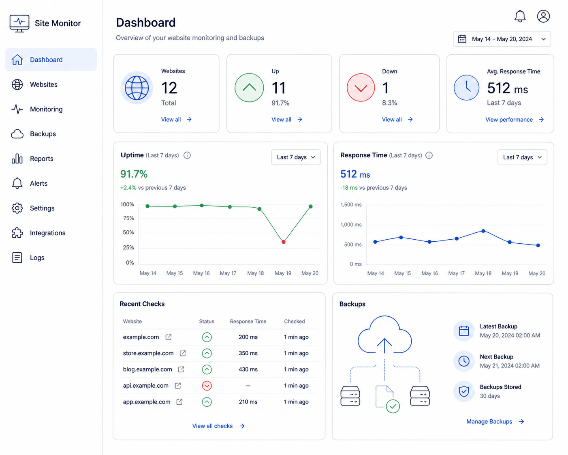Viewport: 568px width, 455px height.
Task: Click the Uptime info icon
Action: (x=187, y=155)
